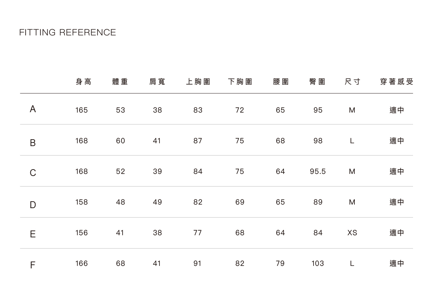The width and height of the screenshot is (434, 303).
Task: Click the FITTING REFERENCE heading
Action: click(68, 32)
